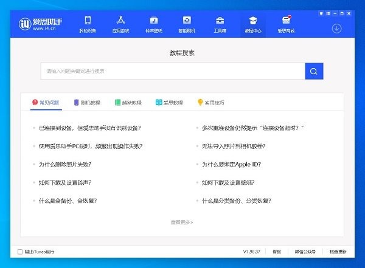Open 我的设备 (My Device) in top navigation

88,24
